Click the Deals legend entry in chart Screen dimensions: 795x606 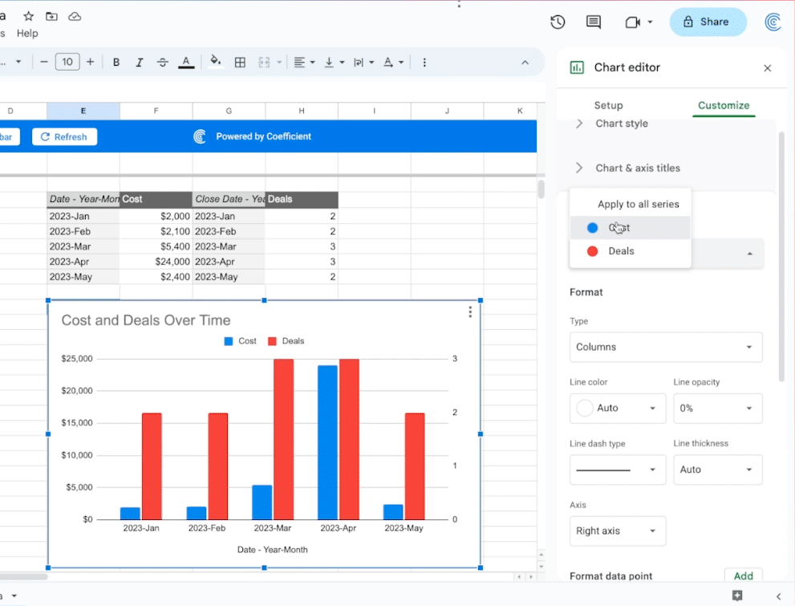click(x=286, y=341)
